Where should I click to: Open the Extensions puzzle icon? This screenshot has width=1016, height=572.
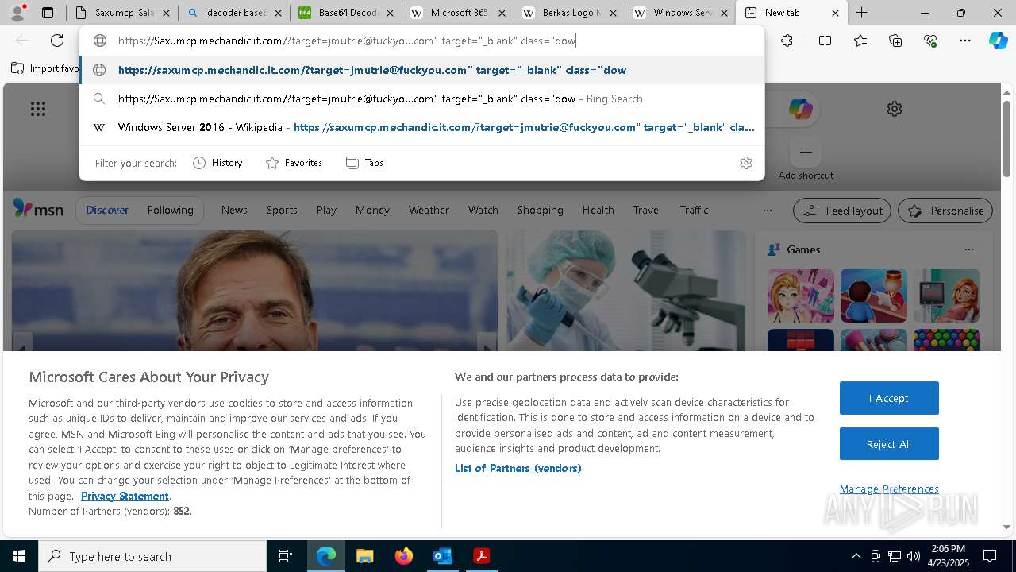(787, 41)
